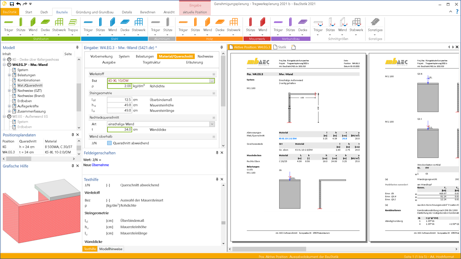Expand Auflagerkräfte tree node
This screenshot has width=461, height=259.
pyautogui.click(x=9, y=106)
